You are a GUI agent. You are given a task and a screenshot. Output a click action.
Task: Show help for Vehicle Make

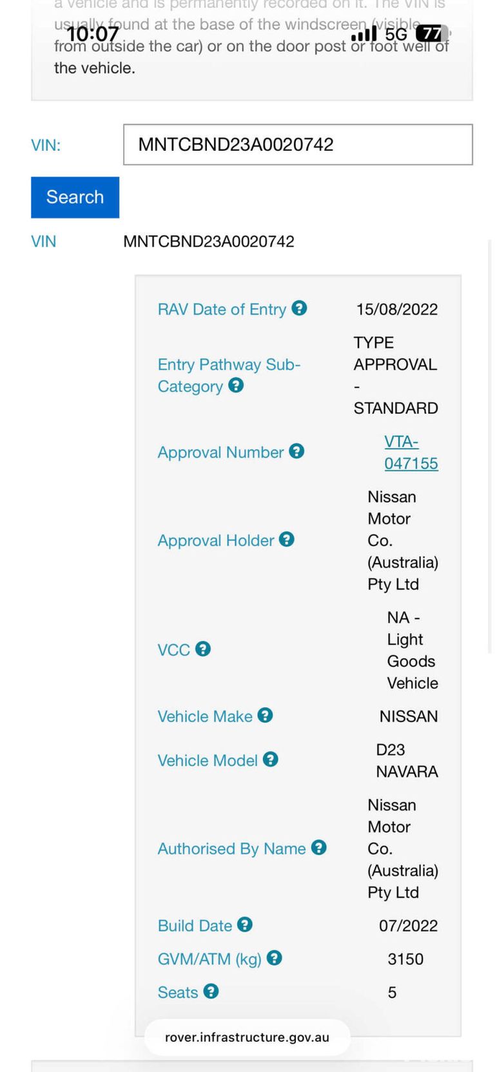coord(265,715)
